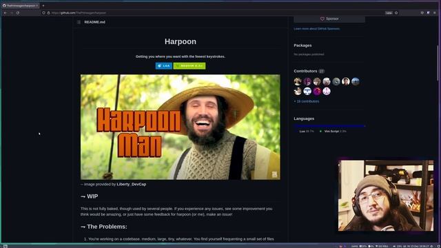Viewport: 441px width, 248px height.
Task: Open the browser hamburger menu
Action: [x=435, y=13]
